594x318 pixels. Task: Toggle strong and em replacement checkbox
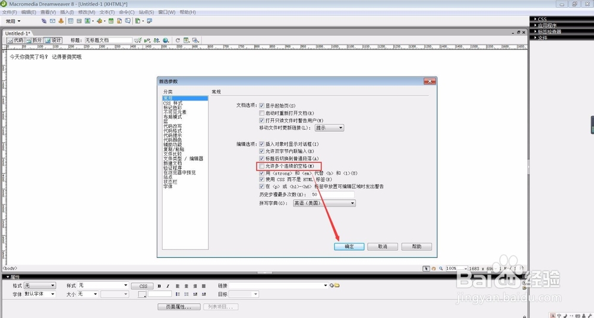(x=262, y=173)
